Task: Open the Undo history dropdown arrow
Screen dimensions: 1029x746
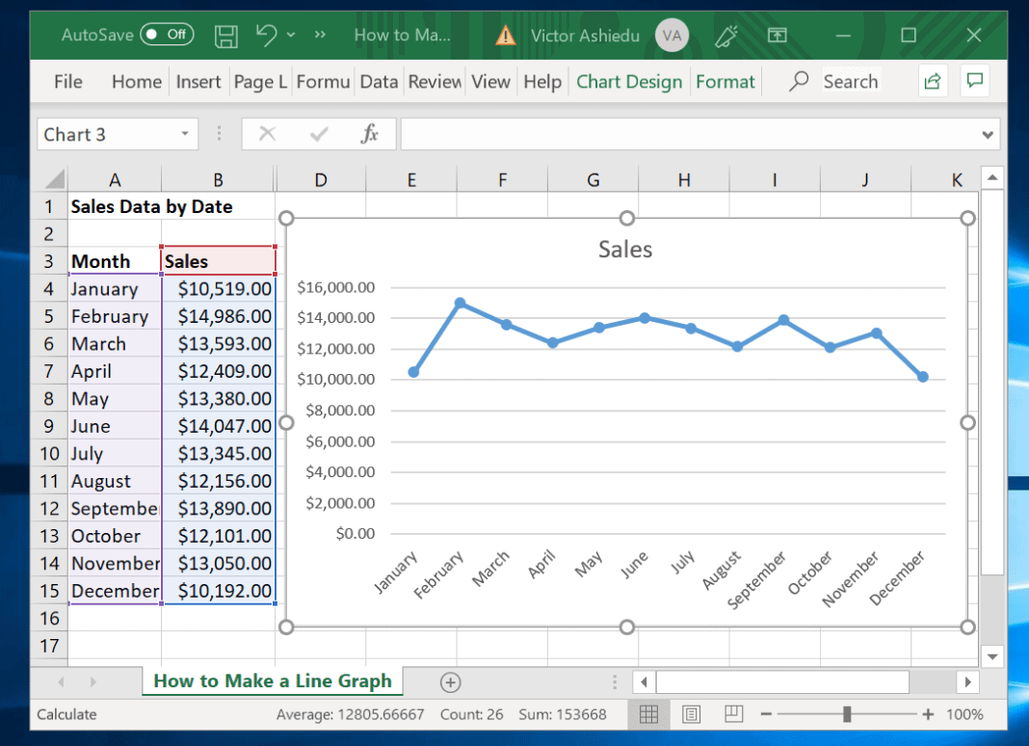Action: click(291, 35)
